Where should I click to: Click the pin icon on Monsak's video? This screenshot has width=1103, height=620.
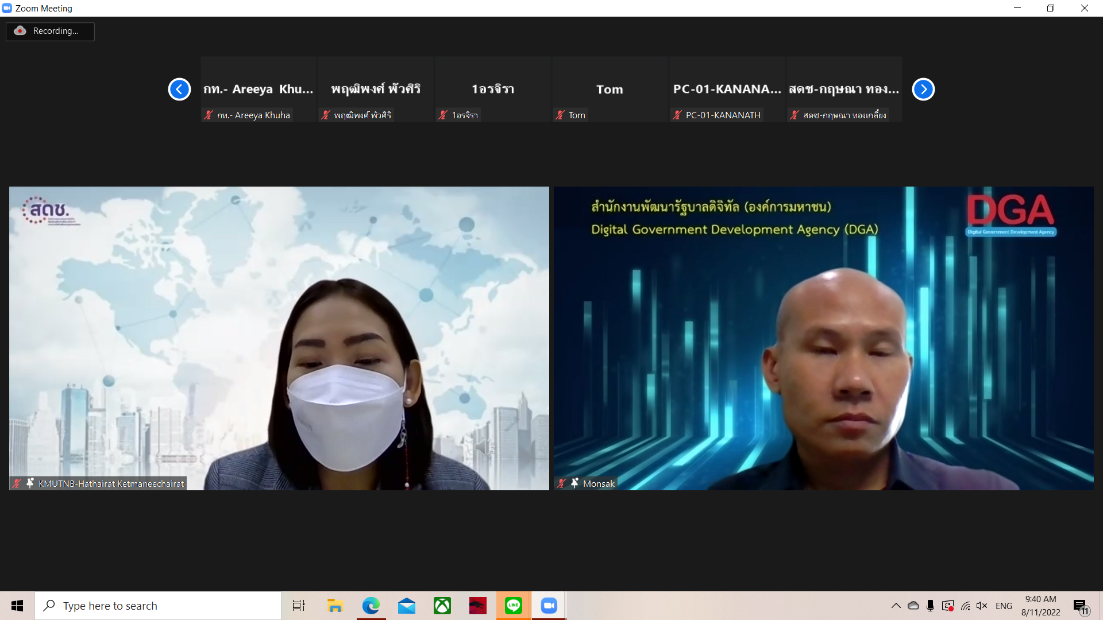pyautogui.click(x=574, y=483)
